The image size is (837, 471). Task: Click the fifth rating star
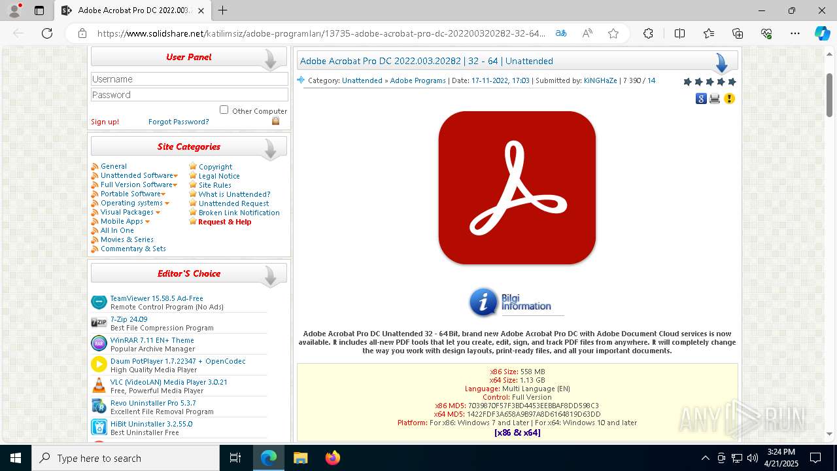[x=732, y=82]
